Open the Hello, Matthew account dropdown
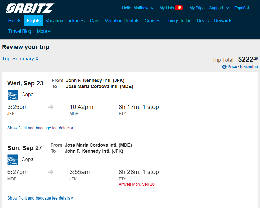Viewport: 260px width, 208px height. click(138, 8)
